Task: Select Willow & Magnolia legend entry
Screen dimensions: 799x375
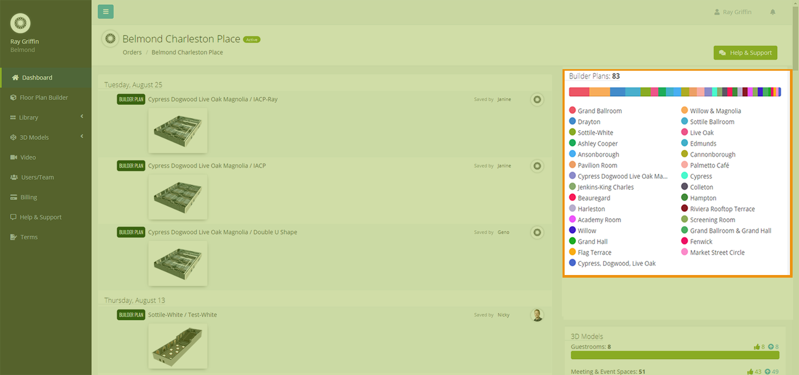Action: [x=711, y=111]
